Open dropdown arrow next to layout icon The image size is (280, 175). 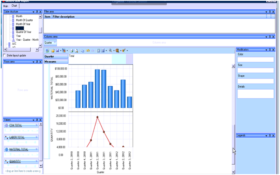tap(106, 51)
